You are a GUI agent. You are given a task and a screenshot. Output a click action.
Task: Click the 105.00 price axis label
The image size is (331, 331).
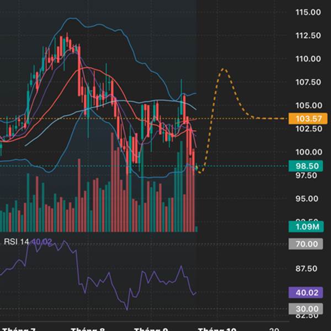[309, 105]
